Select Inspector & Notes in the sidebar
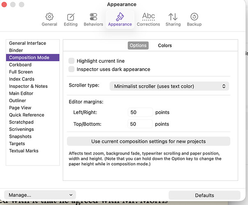248x205 pixels. click(33, 86)
